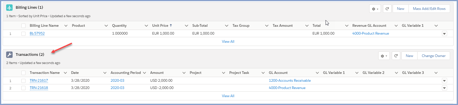Image resolution: width=458 pixels, height=105 pixels.
Task: Open Product column menu chevron
Action: click(x=106, y=26)
